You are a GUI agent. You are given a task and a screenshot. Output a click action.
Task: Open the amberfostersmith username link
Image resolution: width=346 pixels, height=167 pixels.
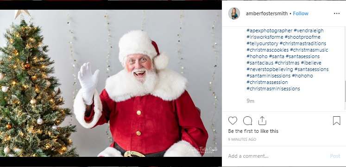[x=267, y=14]
